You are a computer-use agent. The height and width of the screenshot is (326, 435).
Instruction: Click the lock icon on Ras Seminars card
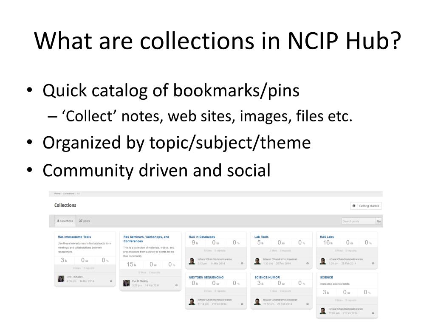(x=176, y=285)
